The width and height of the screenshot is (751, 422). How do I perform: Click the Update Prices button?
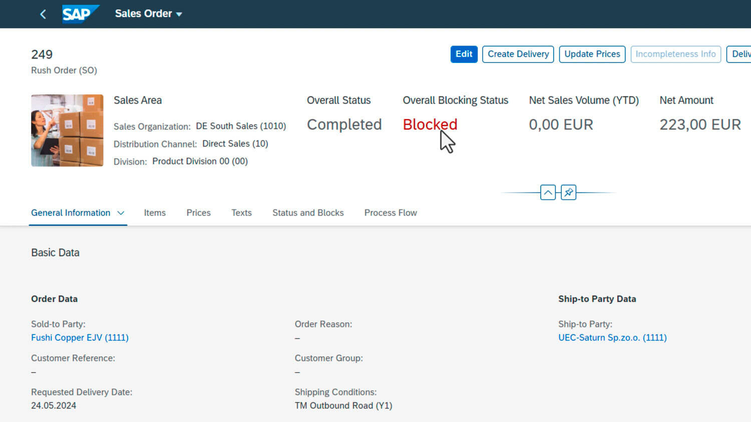click(x=592, y=54)
